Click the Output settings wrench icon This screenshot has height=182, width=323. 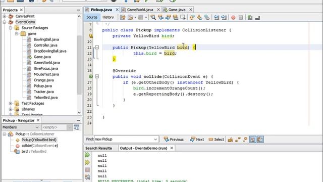(87, 177)
